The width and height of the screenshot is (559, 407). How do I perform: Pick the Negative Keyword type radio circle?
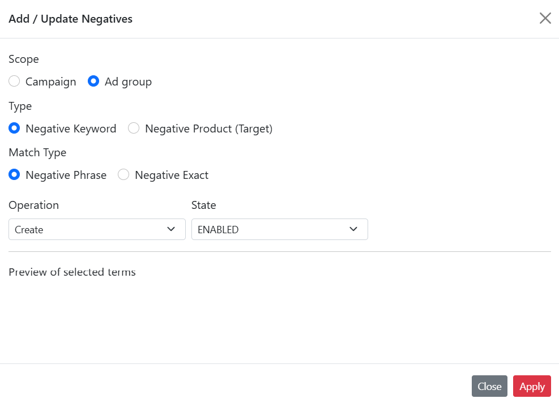coord(15,128)
